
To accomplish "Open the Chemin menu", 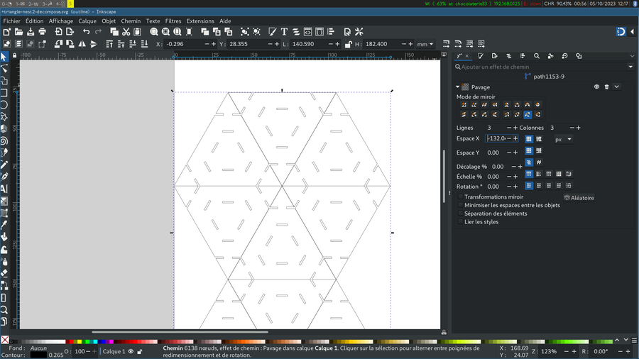I will click(x=131, y=21).
